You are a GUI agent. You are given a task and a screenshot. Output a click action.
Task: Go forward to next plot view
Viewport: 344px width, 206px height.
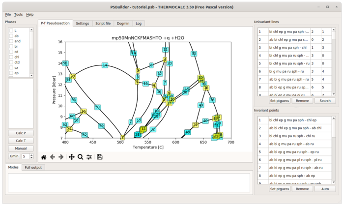click(x=61, y=157)
